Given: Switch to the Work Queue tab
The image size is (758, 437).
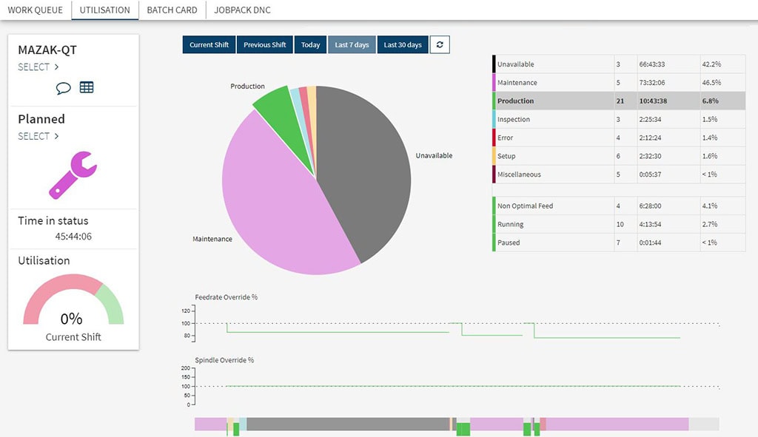Looking at the screenshot, I should point(35,10).
